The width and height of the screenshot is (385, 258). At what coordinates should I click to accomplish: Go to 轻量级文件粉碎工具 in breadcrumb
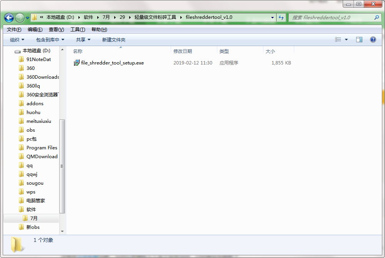(x=155, y=17)
